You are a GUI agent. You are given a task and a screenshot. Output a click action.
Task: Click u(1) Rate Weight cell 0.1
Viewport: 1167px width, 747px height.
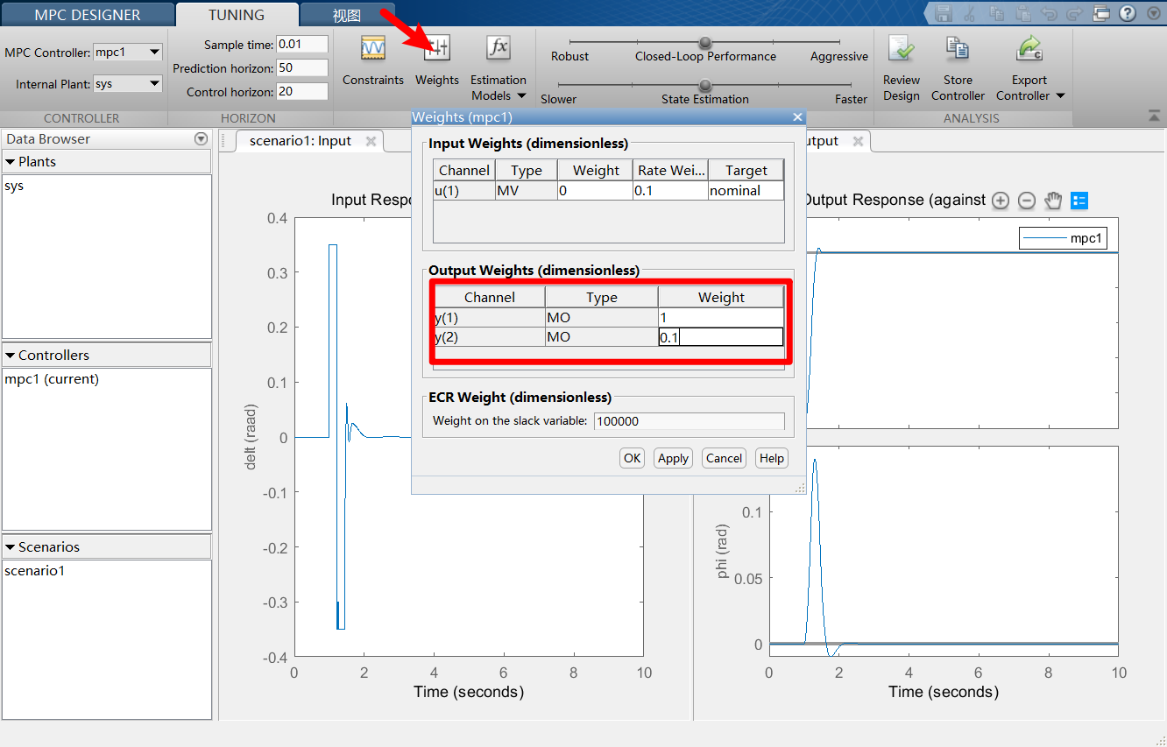pos(670,190)
